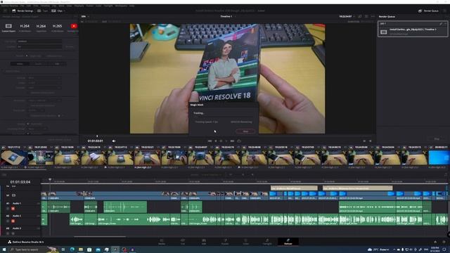The width and height of the screenshot is (450, 253).
Task: Click the viewer volume speaker icon
Action: pos(114,141)
